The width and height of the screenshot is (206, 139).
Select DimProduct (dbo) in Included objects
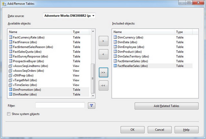tap(153, 52)
